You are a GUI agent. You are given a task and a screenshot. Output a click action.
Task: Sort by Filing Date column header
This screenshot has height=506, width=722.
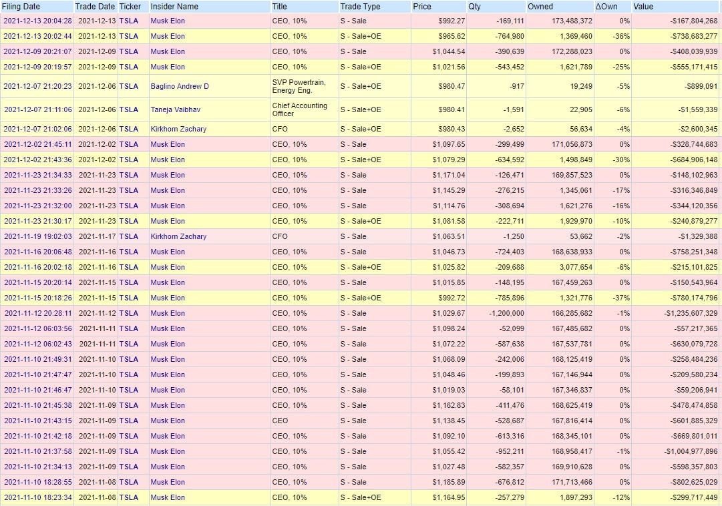click(x=21, y=7)
